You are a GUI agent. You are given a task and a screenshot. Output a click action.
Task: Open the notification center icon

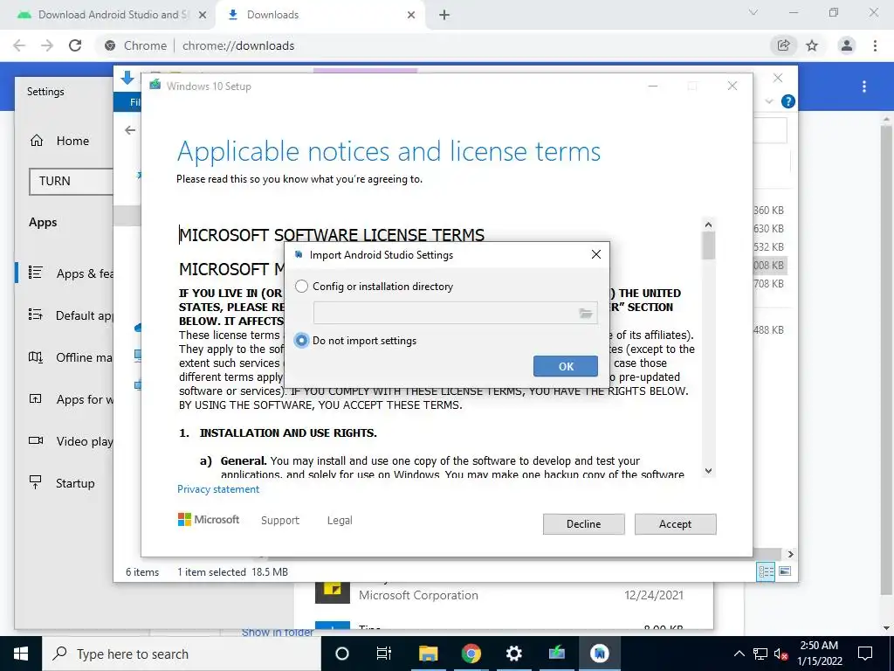click(865, 654)
